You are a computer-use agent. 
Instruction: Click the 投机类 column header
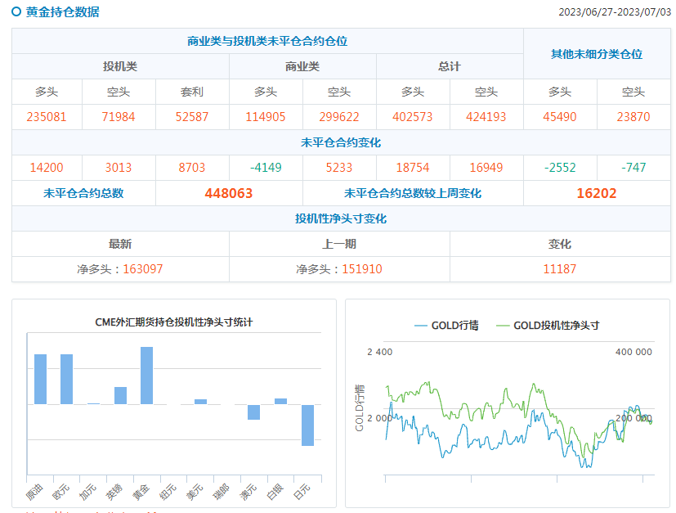pyautogui.click(x=120, y=66)
